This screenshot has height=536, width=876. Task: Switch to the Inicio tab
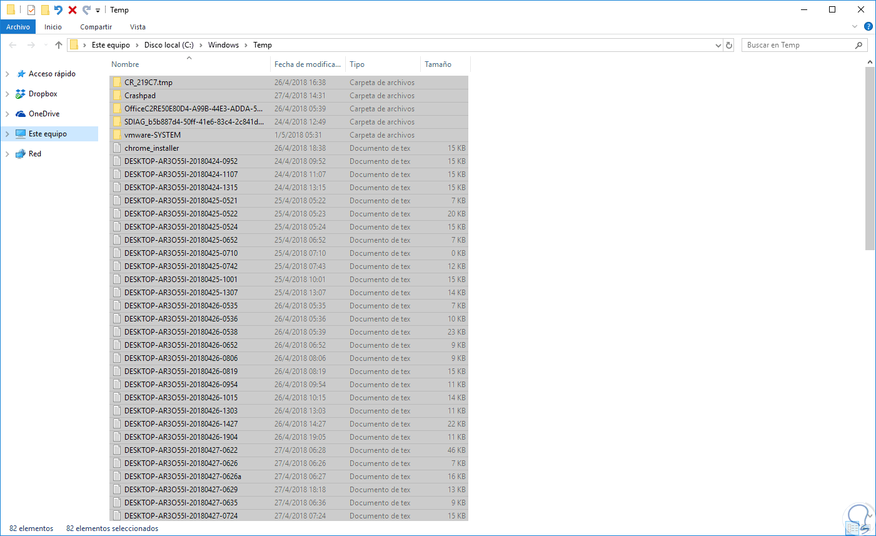point(53,27)
